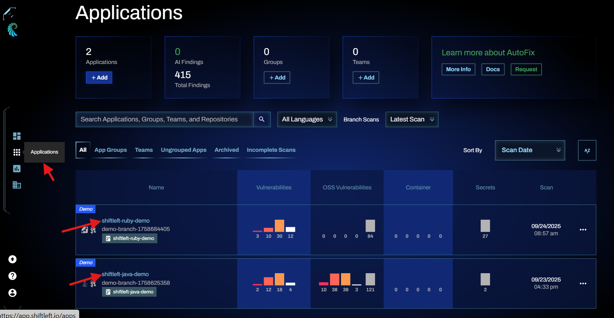
Task: Open the organization building sidebar icon
Action: point(17,185)
